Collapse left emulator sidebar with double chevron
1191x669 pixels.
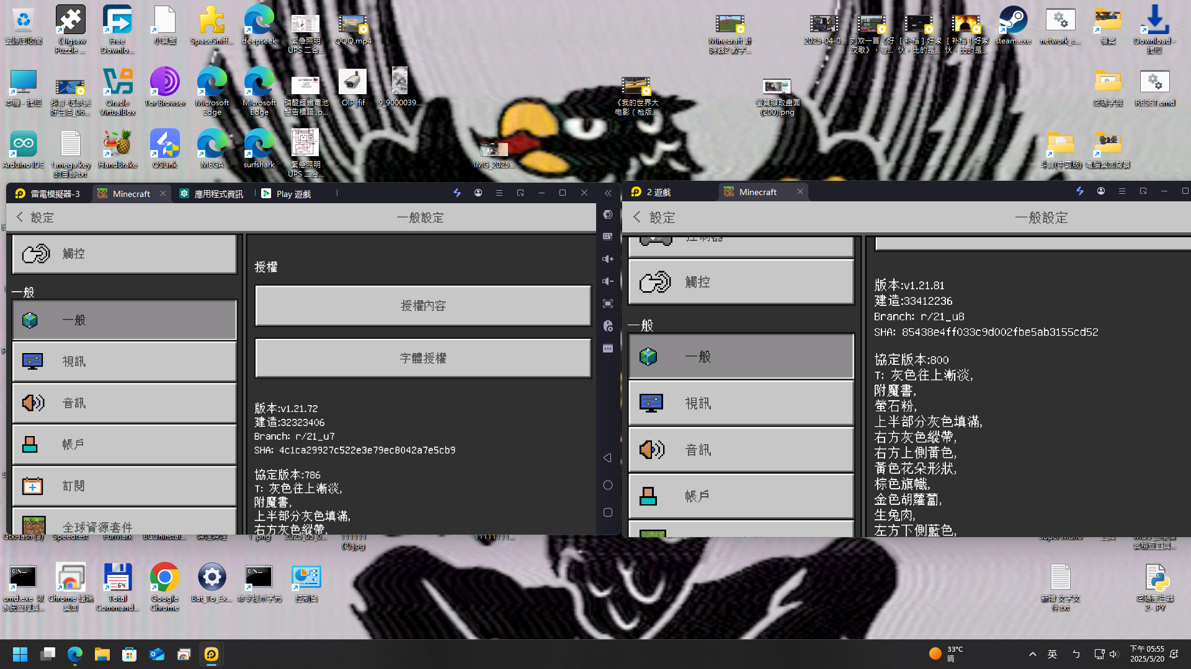pyautogui.click(x=608, y=193)
